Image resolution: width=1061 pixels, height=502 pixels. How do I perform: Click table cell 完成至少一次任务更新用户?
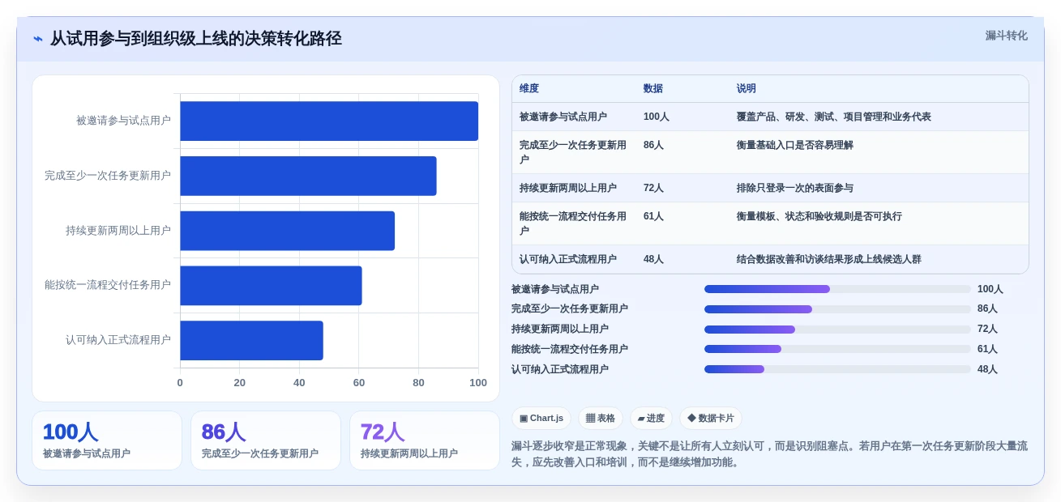(x=574, y=152)
